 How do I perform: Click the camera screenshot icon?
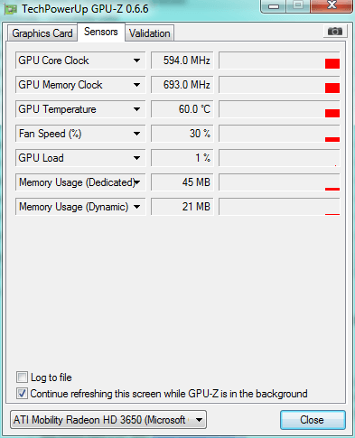pyautogui.click(x=335, y=32)
